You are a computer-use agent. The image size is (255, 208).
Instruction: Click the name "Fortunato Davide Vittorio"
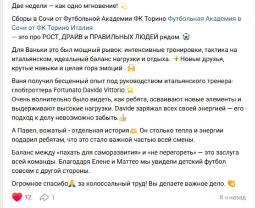(90, 90)
